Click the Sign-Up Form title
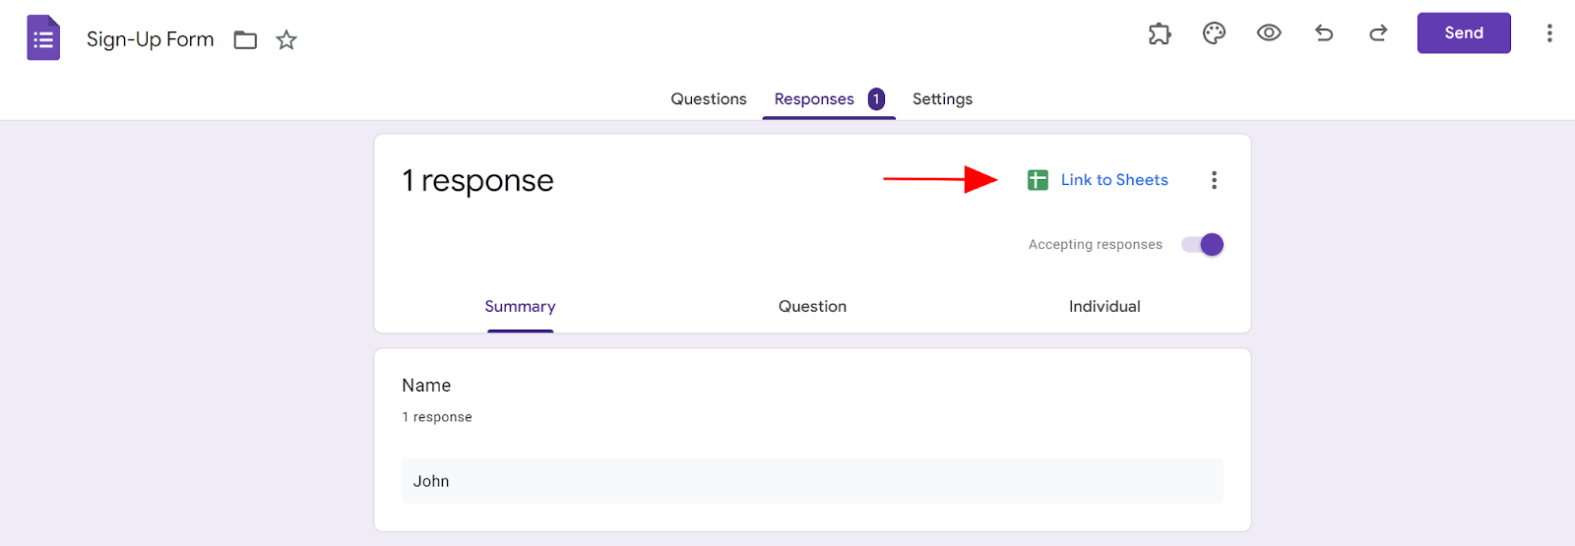This screenshot has width=1575, height=546. coord(150,39)
